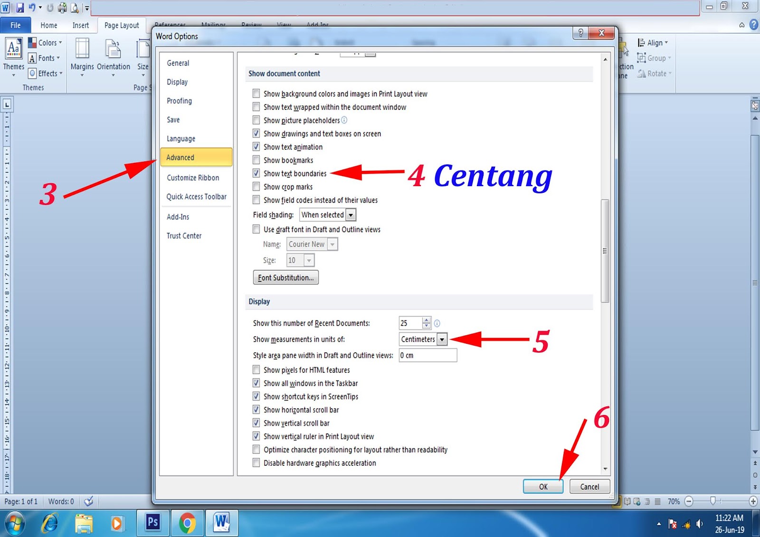Click the Word Options vertical scrollbar thumb
This screenshot has height=537, width=760.
click(x=605, y=251)
